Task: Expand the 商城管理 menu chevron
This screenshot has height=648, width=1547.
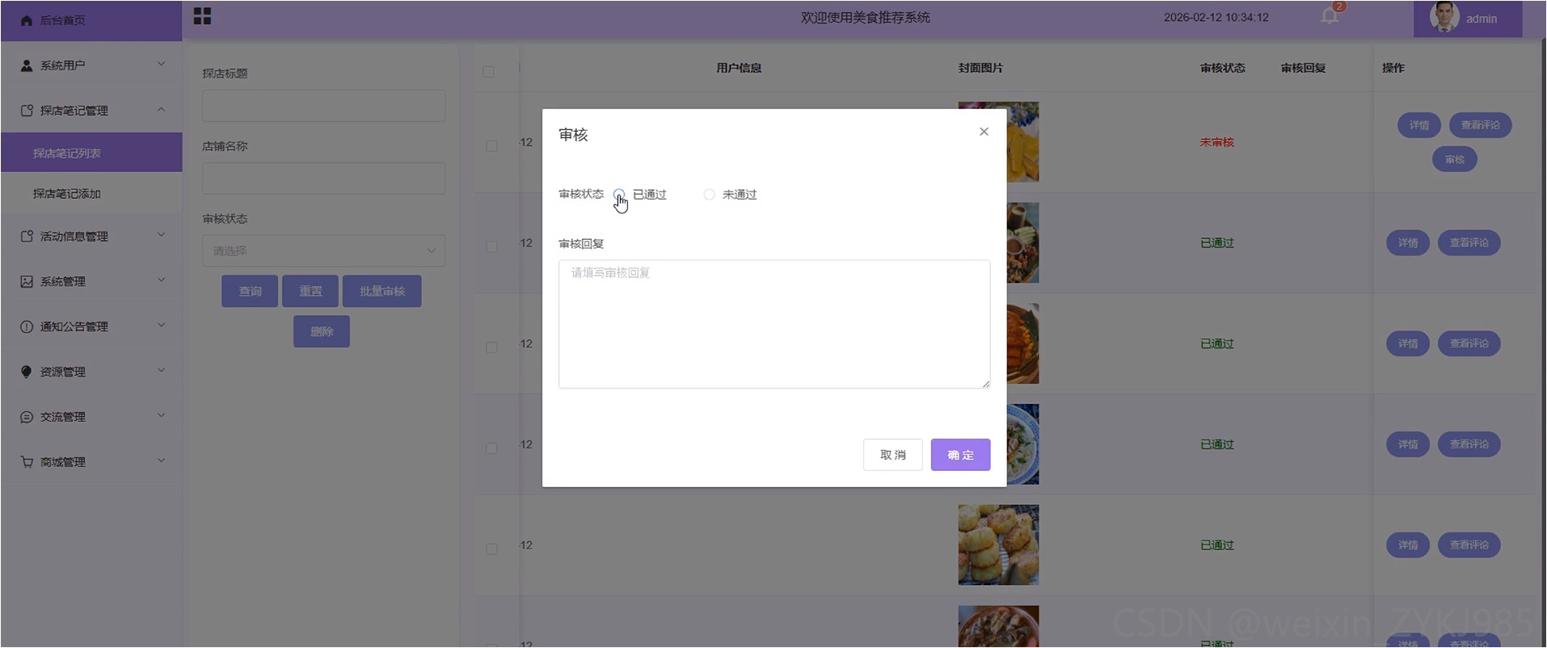Action: (x=161, y=462)
